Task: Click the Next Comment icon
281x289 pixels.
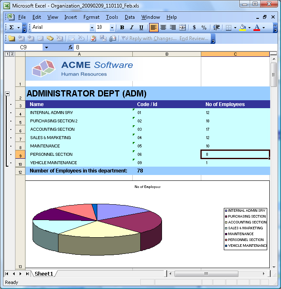Action: (31, 38)
